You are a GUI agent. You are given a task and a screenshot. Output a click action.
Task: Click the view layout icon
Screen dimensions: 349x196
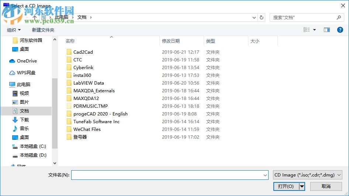[307, 30]
